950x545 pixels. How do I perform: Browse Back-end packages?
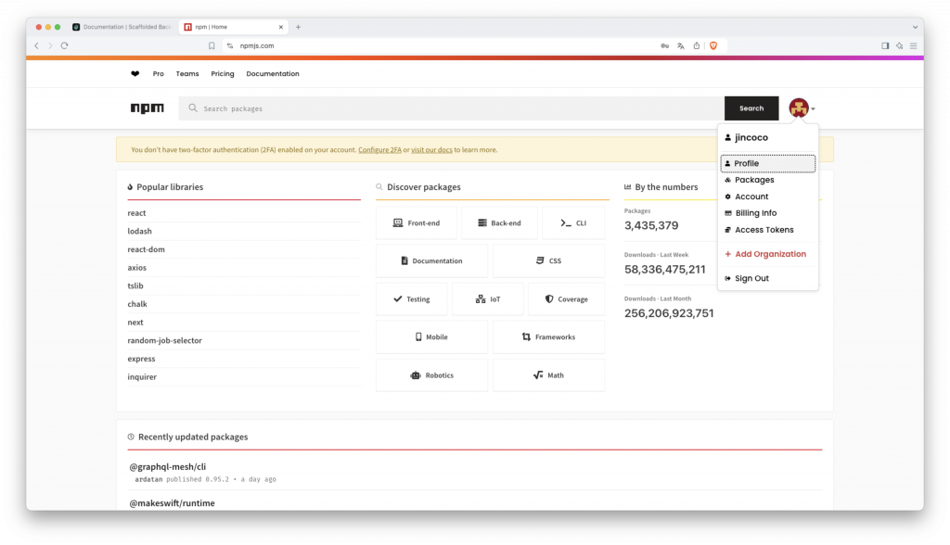coord(499,222)
